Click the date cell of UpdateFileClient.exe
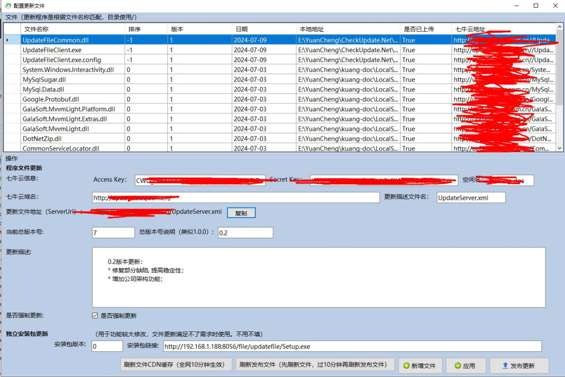Screen dimensions: 565x377 [264, 50]
